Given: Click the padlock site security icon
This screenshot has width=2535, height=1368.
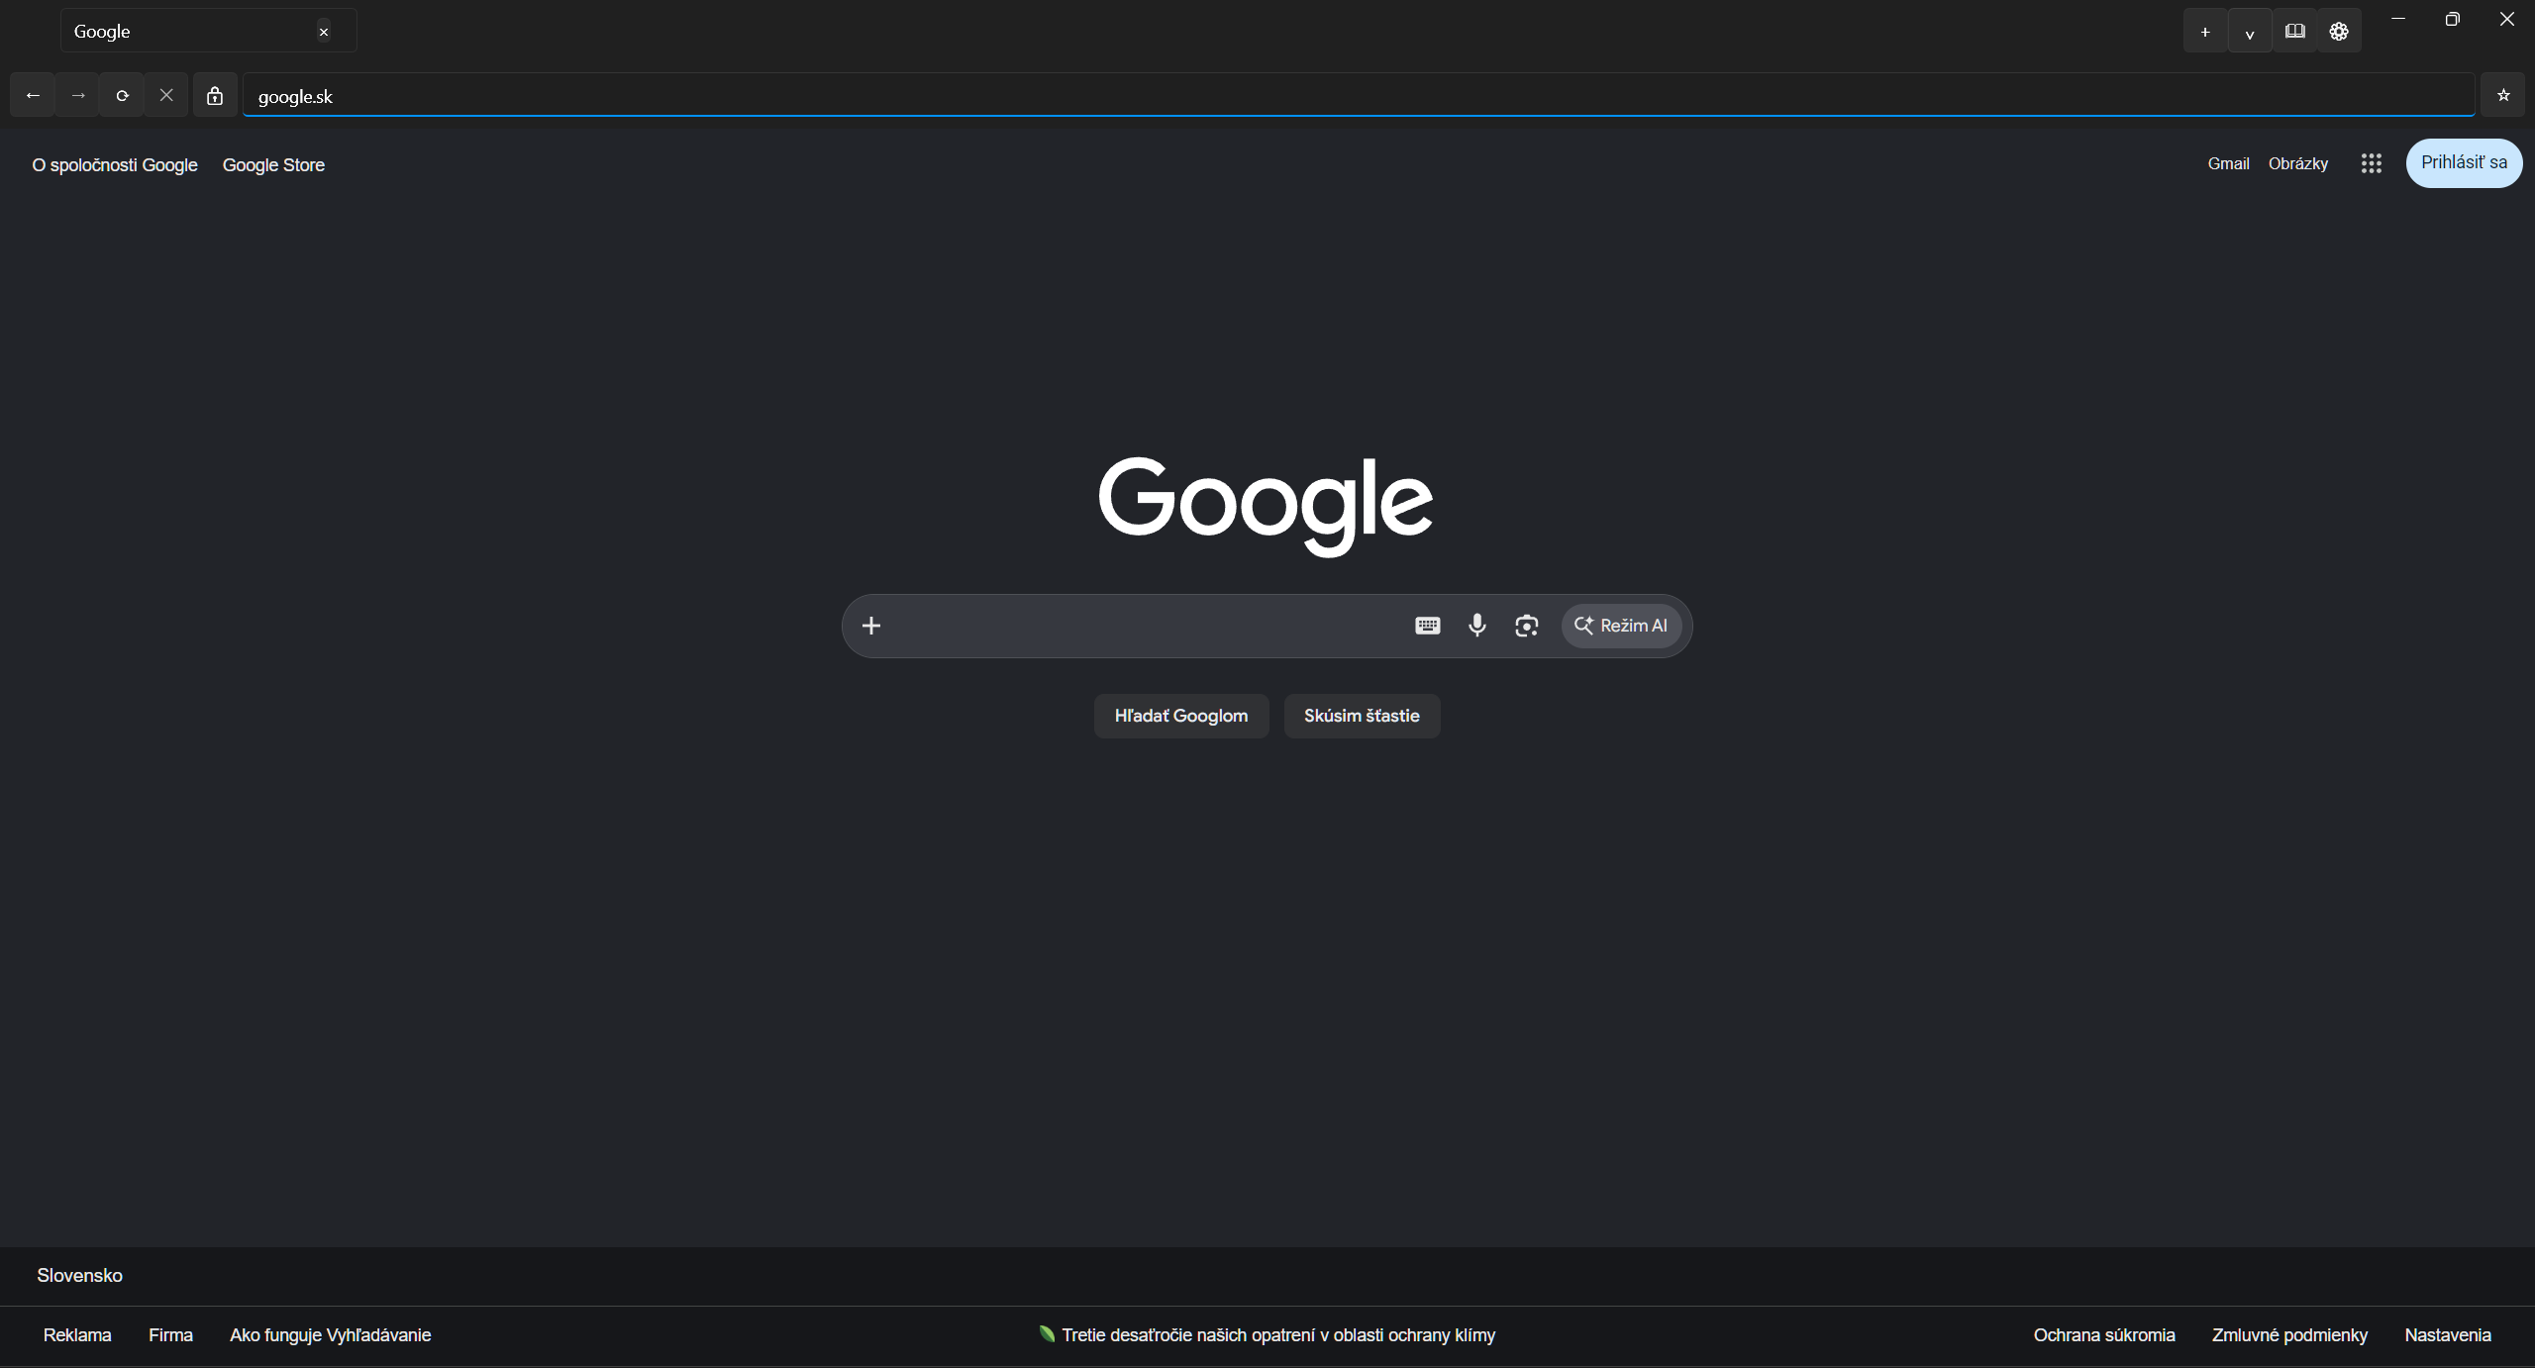Looking at the screenshot, I should 215,95.
